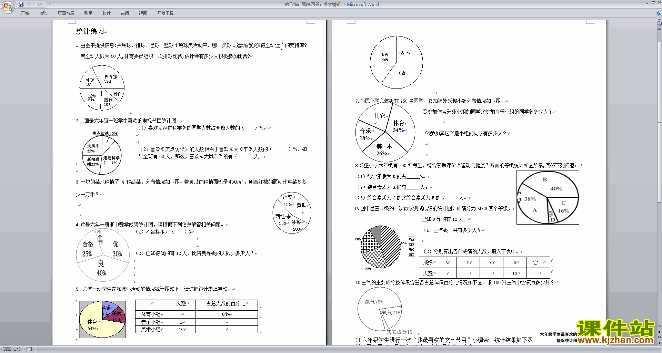Click the 64% cell in the activity table
Image resolution: width=662 pixels, height=353 pixels.
click(x=226, y=314)
